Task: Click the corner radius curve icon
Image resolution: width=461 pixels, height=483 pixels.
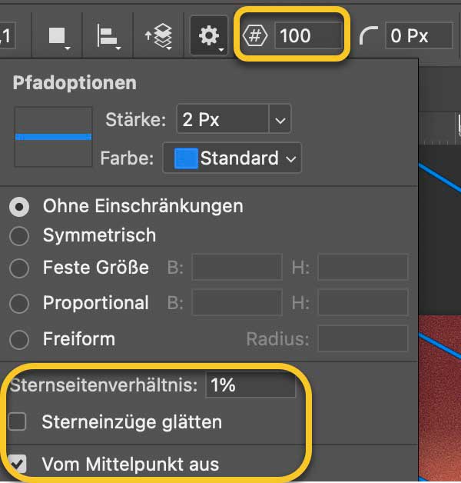Action: [x=370, y=36]
